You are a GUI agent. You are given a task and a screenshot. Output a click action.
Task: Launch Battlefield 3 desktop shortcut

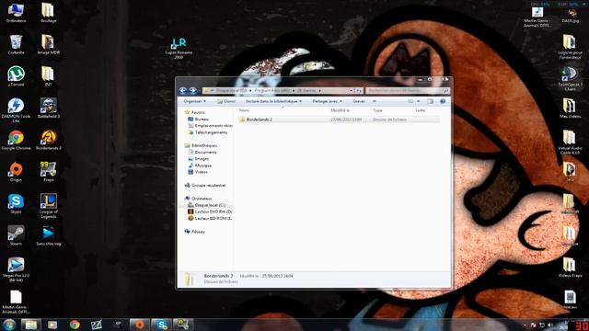pyautogui.click(x=49, y=108)
